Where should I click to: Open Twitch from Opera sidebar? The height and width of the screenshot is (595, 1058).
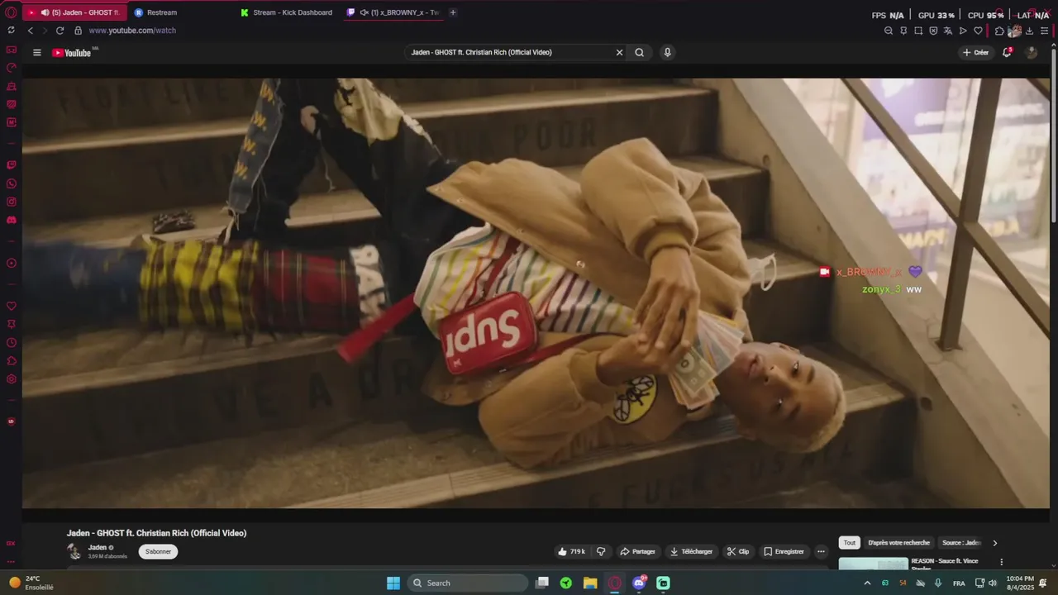12,165
